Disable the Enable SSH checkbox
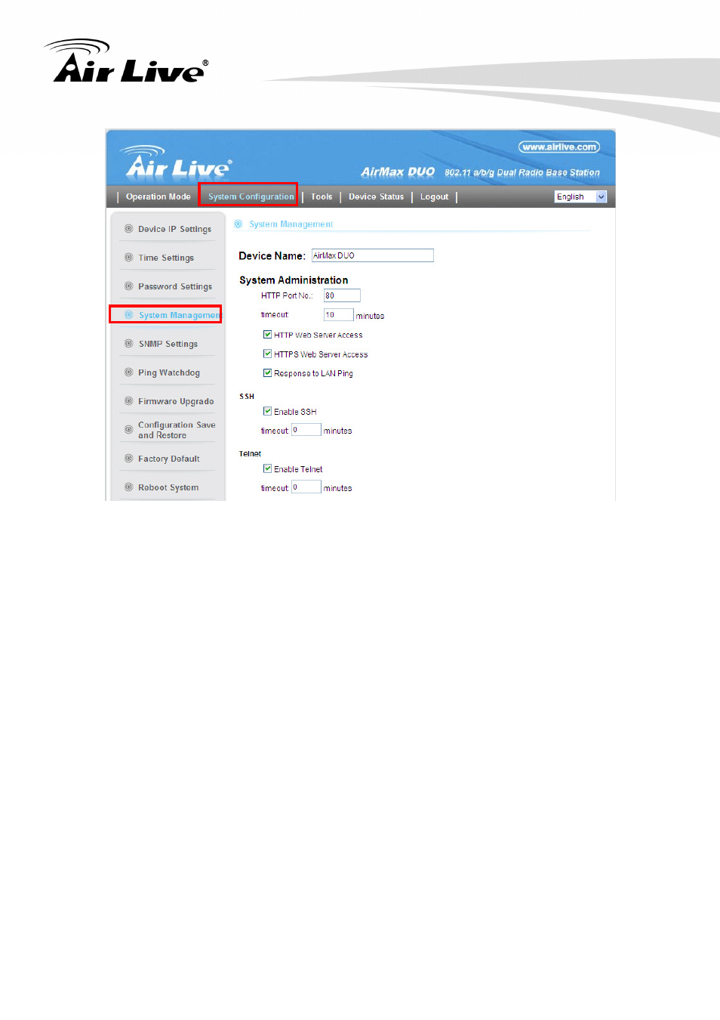 coord(267,411)
